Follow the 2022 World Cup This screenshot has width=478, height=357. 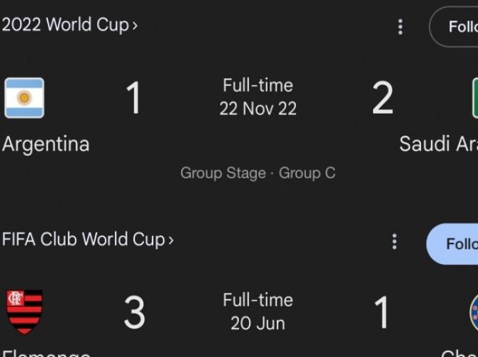(x=454, y=27)
